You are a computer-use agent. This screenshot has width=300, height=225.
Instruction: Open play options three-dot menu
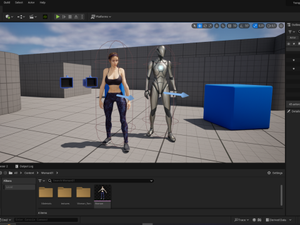click(x=82, y=17)
